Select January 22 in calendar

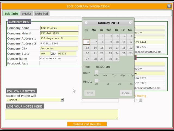[x=101, y=53]
